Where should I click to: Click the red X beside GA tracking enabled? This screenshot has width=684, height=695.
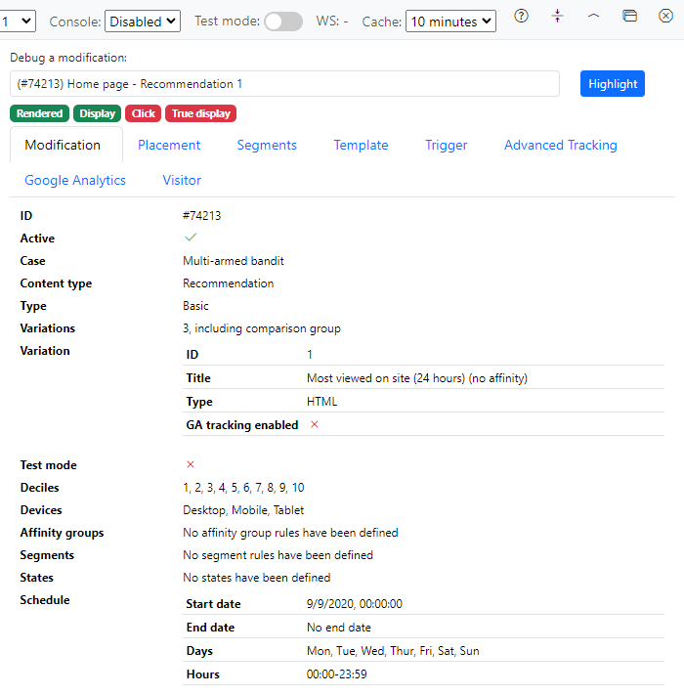click(x=314, y=424)
